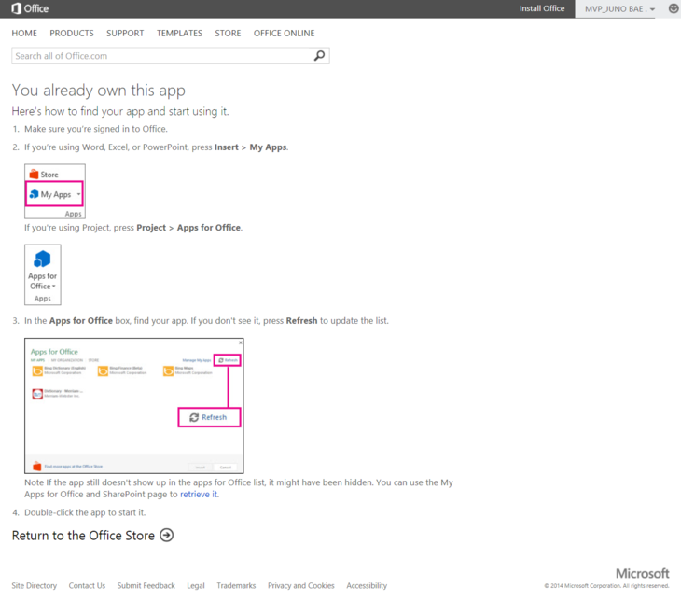Click the Refresh icon in enlarged callout

tap(194, 417)
